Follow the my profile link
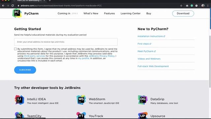 [x=83, y=58]
